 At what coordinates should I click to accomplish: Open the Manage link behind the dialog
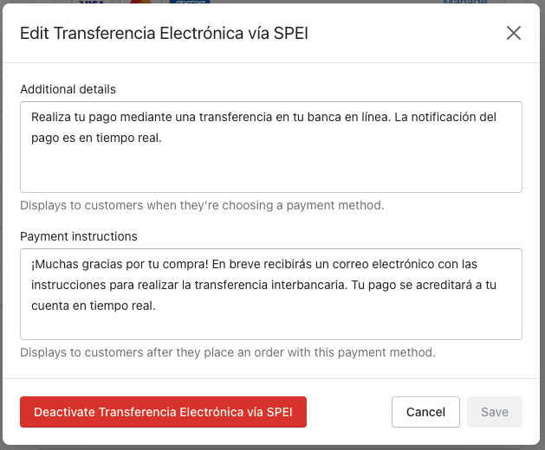click(465, 2)
